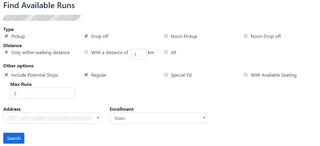This screenshot has width=320, height=146.
Task: Enable the Noon Pickup checkbox
Action: [x=166, y=36]
